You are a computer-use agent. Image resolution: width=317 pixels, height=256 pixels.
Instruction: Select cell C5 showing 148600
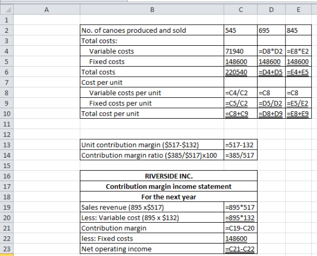[x=241, y=62]
